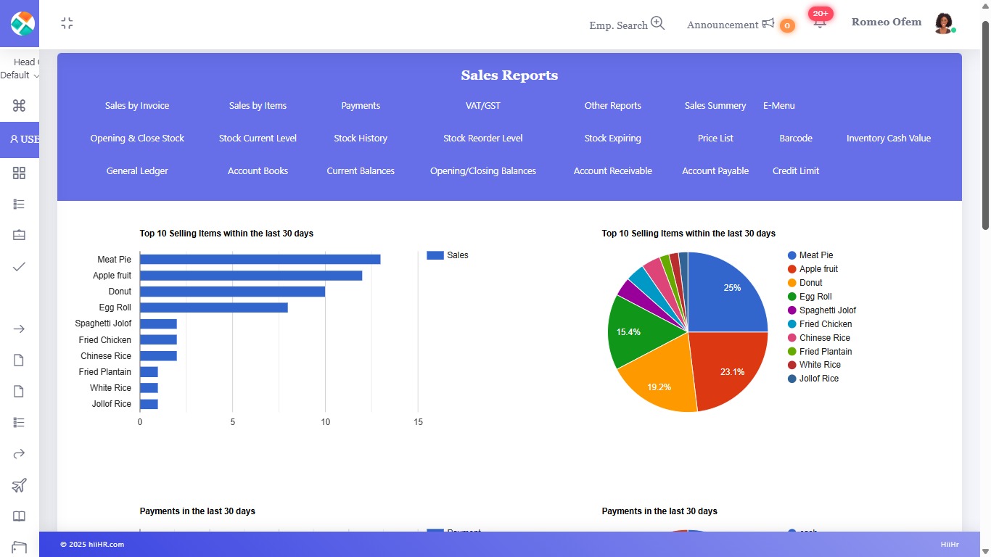Go to General Ledger report
The width and height of the screenshot is (991, 557).
coord(137,171)
